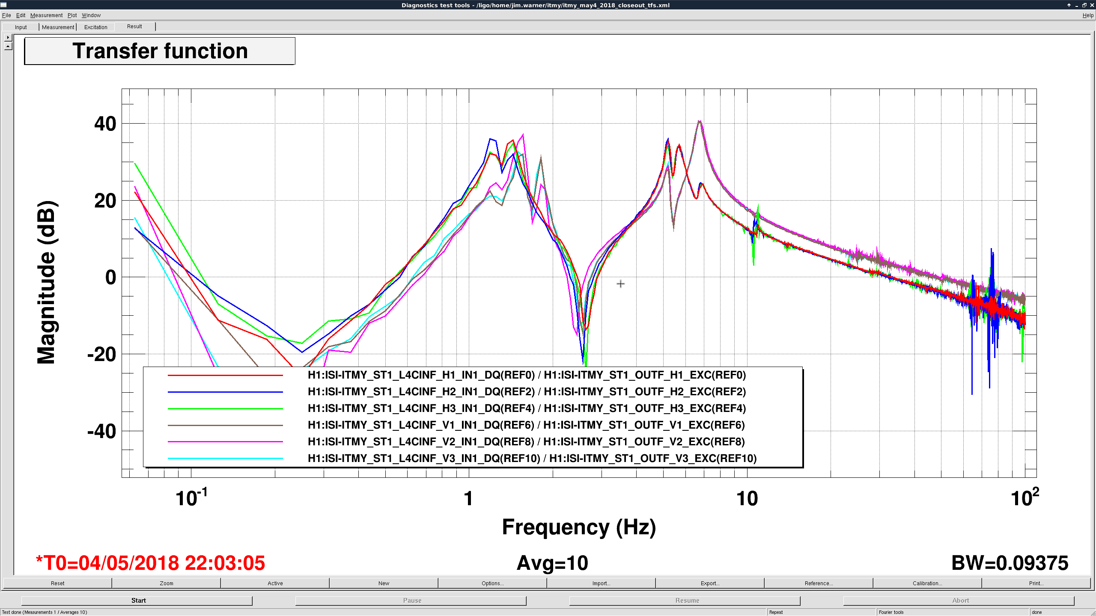
Task: Click the Reset button
Action: click(x=57, y=583)
